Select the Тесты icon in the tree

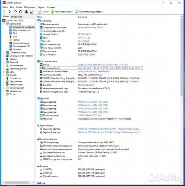(7, 94)
